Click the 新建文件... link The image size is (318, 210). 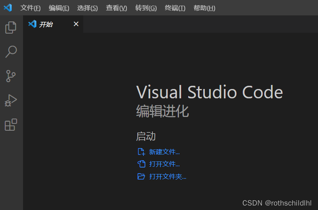click(164, 152)
